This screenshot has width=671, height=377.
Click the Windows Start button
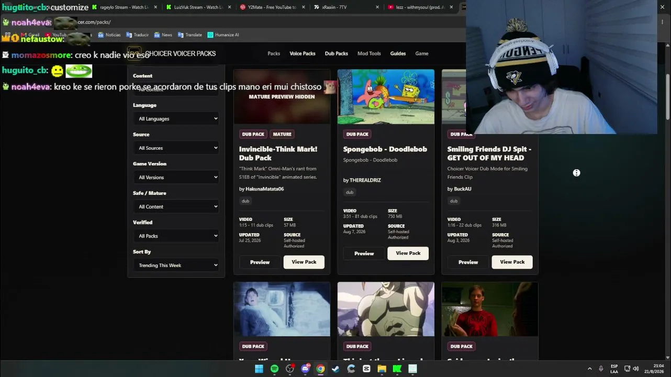259,369
